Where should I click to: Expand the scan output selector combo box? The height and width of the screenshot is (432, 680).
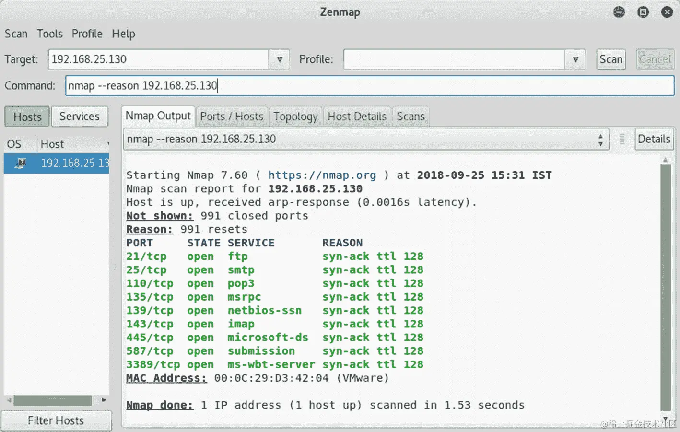(366, 139)
